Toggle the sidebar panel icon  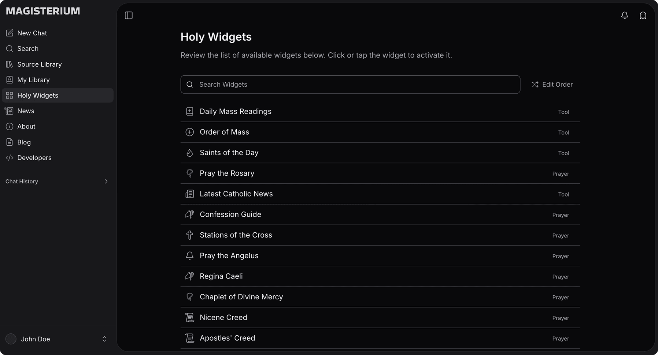(x=129, y=15)
